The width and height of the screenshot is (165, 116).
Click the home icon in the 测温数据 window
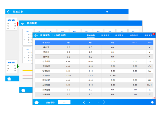[x=23, y=90]
